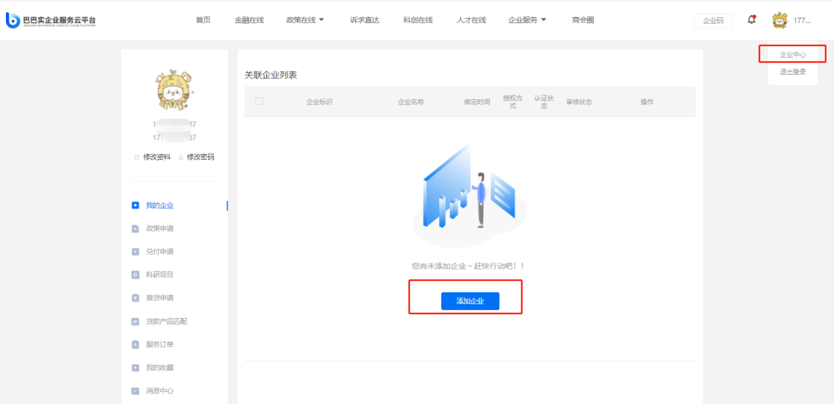Click the 政策申请 sidebar icon

click(x=136, y=229)
